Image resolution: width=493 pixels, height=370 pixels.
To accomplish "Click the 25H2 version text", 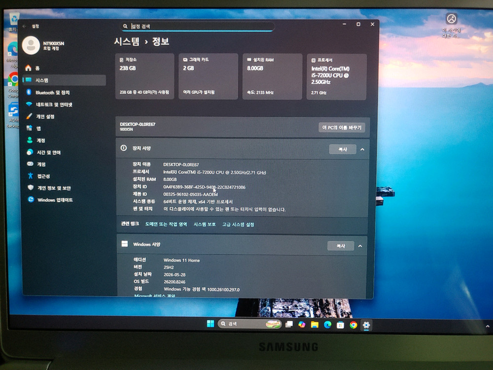I will [x=169, y=267].
